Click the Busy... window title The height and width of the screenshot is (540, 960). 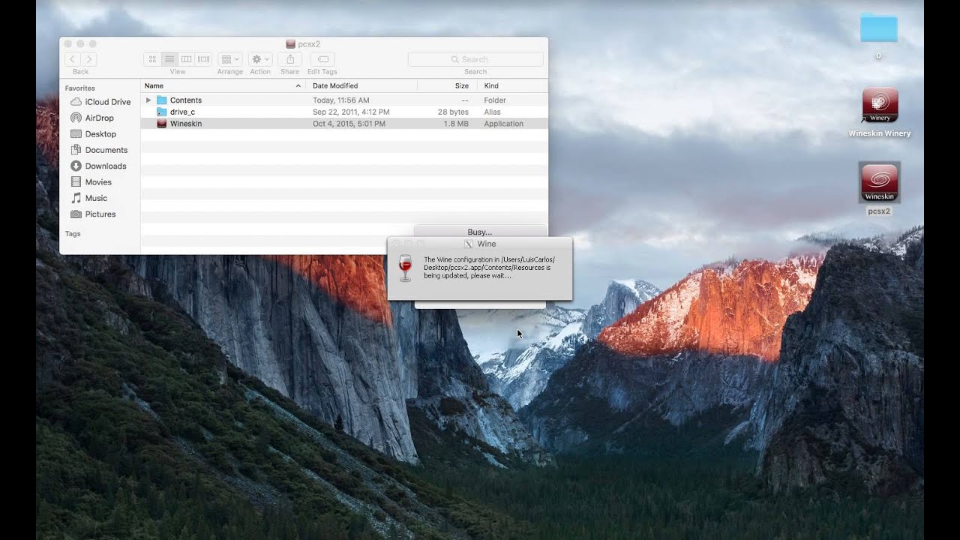[480, 232]
